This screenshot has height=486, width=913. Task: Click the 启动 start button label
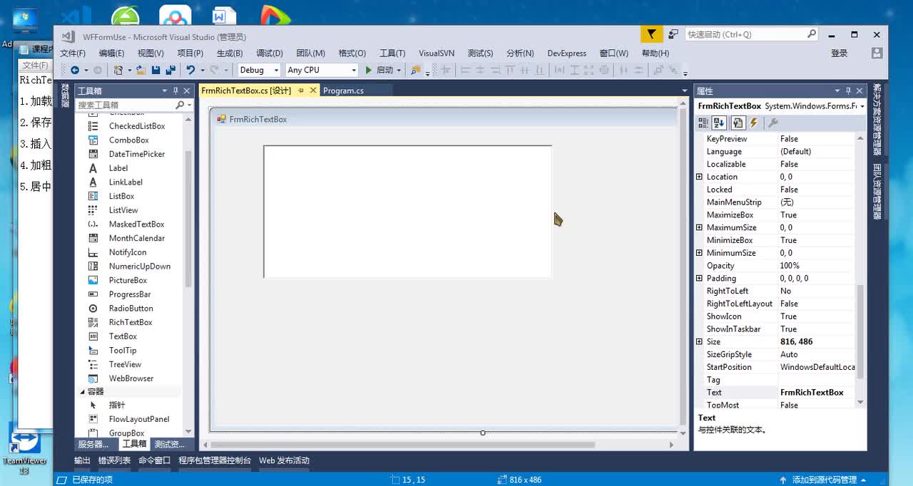pyautogui.click(x=385, y=70)
